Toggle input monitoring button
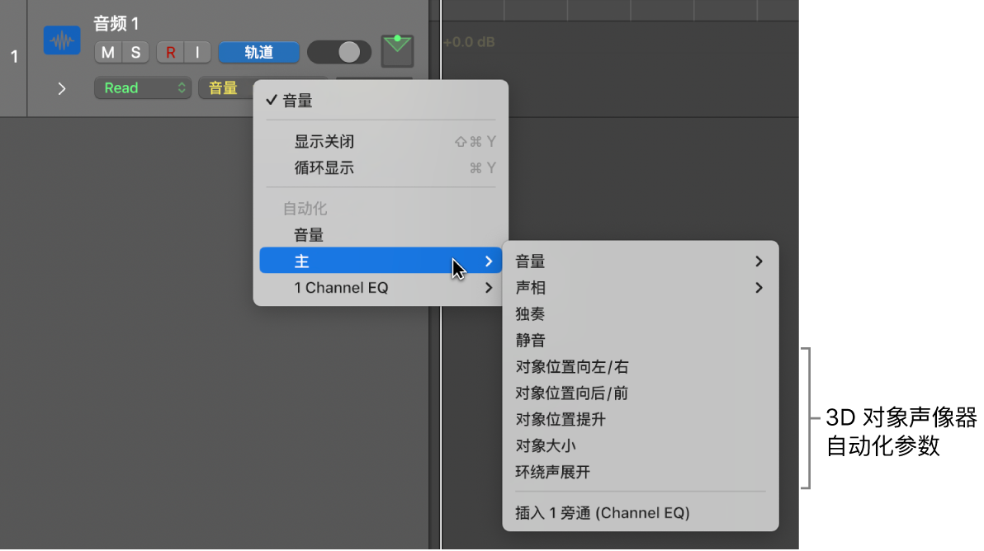This screenshot has width=984, height=551. click(x=197, y=53)
